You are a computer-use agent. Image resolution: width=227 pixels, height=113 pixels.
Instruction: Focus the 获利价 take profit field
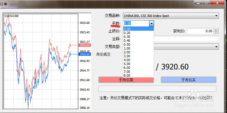pyautogui.click(x=201, y=31)
